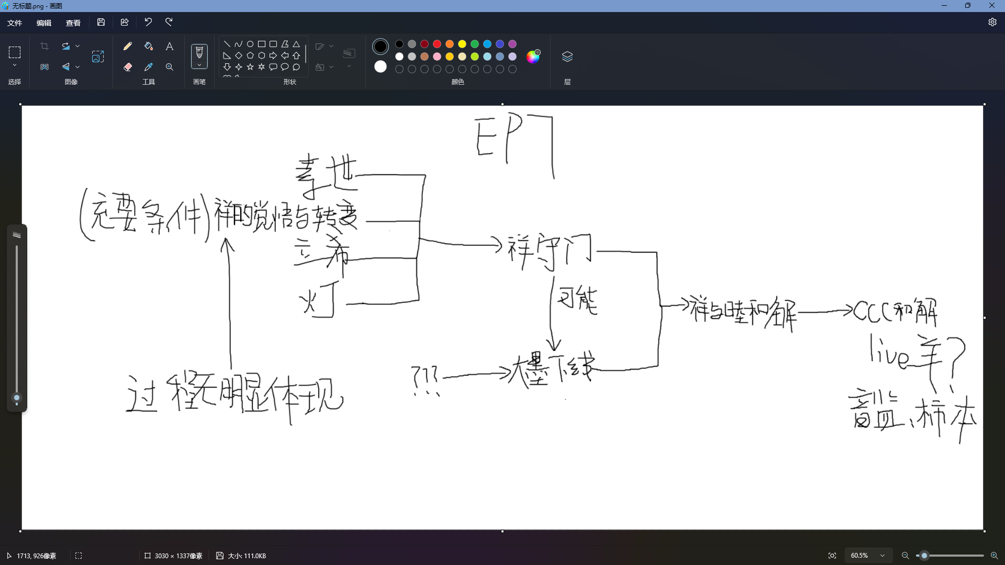1005x565 pixels.
Task: Click the file size 大小: 111.0KB text
Action: click(x=247, y=556)
